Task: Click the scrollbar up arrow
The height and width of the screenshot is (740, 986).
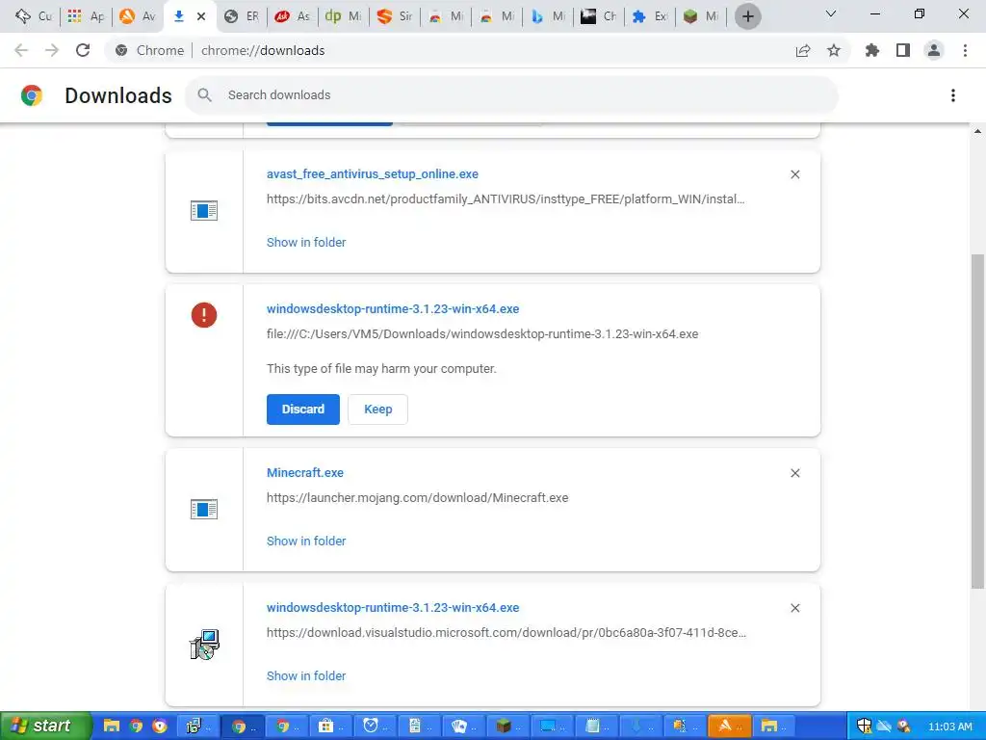Action: (977, 131)
